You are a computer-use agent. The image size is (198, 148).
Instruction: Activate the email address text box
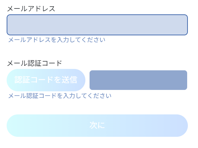pyautogui.click(x=97, y=25)
